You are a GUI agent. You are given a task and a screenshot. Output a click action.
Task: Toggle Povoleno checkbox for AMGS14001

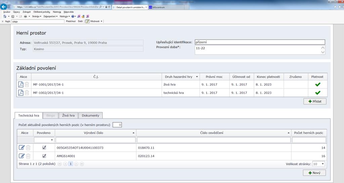[44, 156]
